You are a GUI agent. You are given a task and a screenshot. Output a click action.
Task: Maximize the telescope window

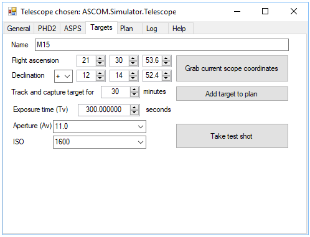[265, 11]
